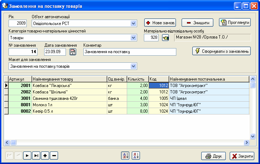Go to first record button
The height and width of the screenshot is (164, 260).
click(9, 156)
